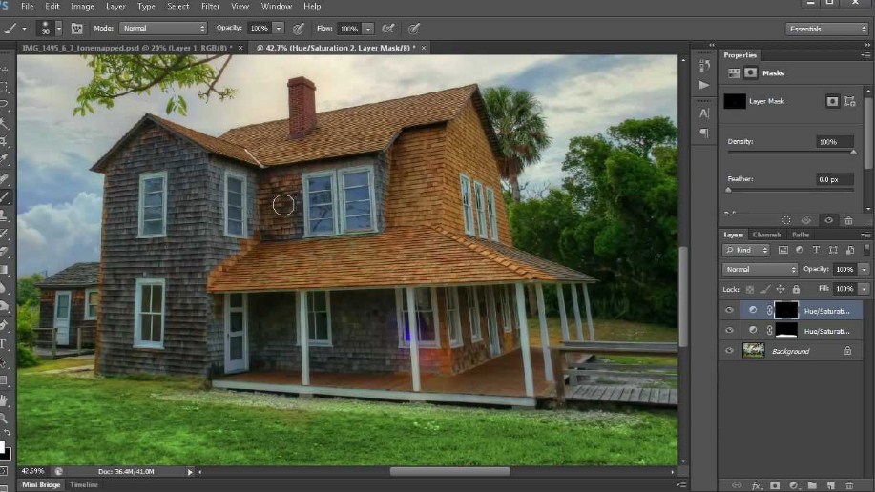Open layer Opacity slider arrow

tap(864, 269)
